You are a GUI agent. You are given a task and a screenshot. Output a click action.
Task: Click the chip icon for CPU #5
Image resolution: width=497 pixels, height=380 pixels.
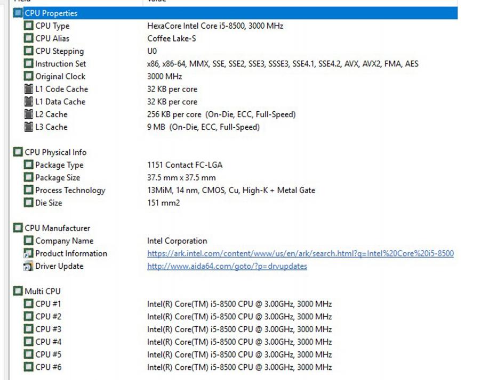pyautogui.click(x=28, y=354)
